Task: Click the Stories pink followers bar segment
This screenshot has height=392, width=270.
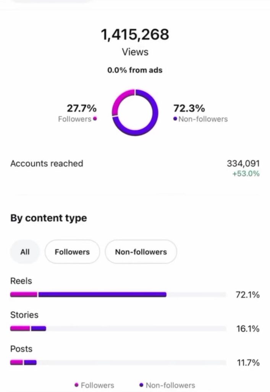Action: [20, 328]
